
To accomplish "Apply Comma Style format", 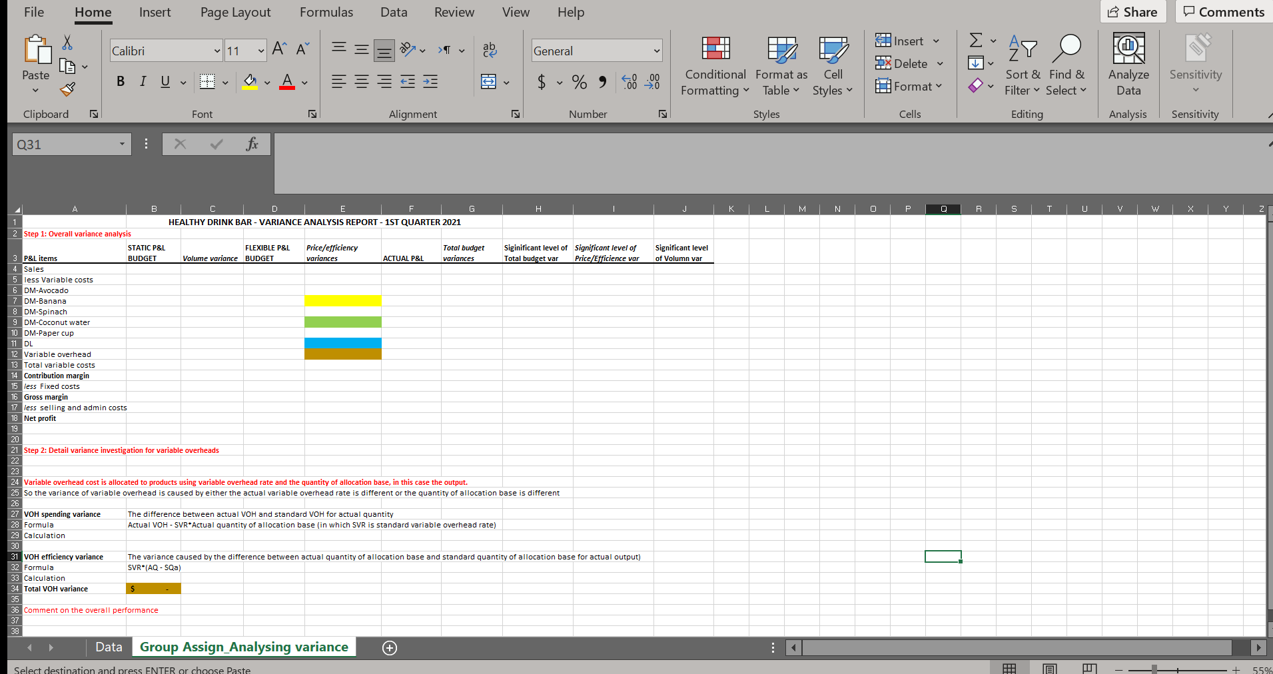I will 603,82.
